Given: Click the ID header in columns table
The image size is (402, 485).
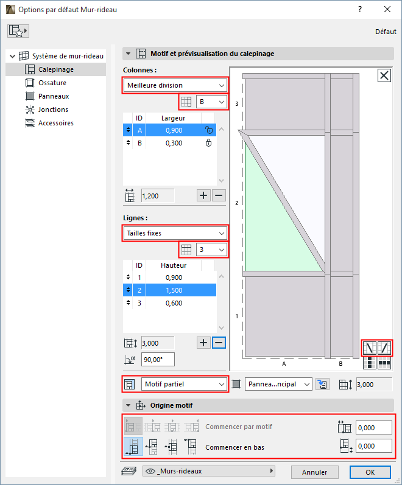Looking at the screenshot, I should point(139,118).
